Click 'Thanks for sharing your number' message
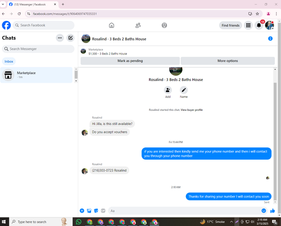Screen dimensions: 281x226 pos(229,196)
